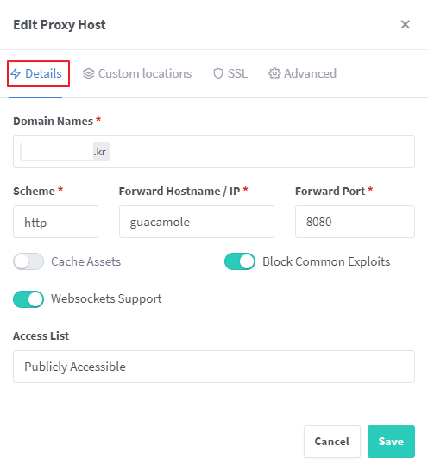Click the layers icon for Custom locations
Image resolution: width=428 pixels, height=471 pixels.
89,73
